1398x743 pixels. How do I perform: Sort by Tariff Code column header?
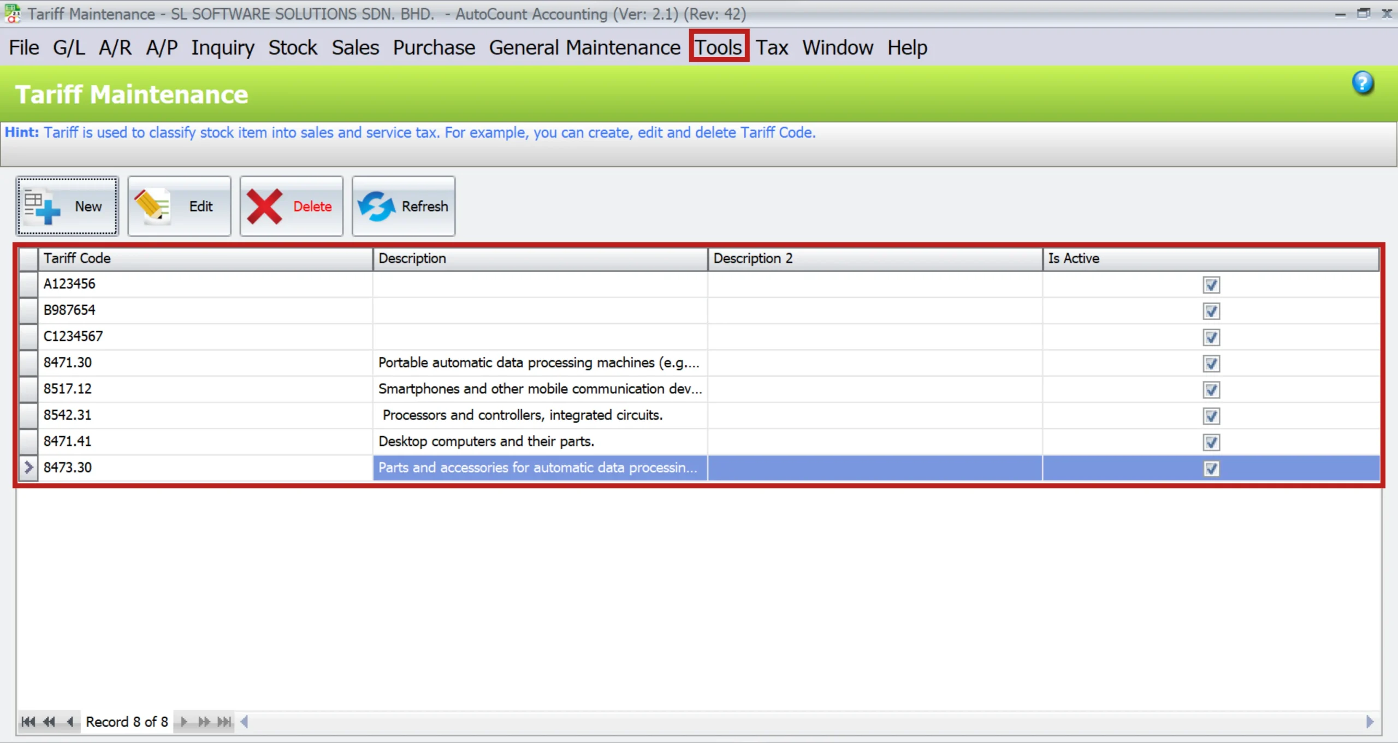(205, 258)
